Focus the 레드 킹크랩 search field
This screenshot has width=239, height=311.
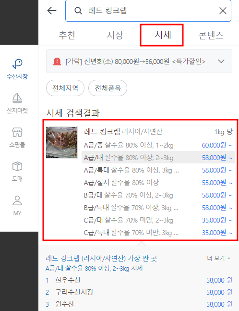(x=148, y=11)
